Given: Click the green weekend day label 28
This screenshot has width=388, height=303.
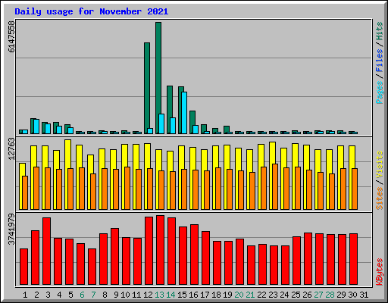Looking at the screenshot, I should coord(330,295).
